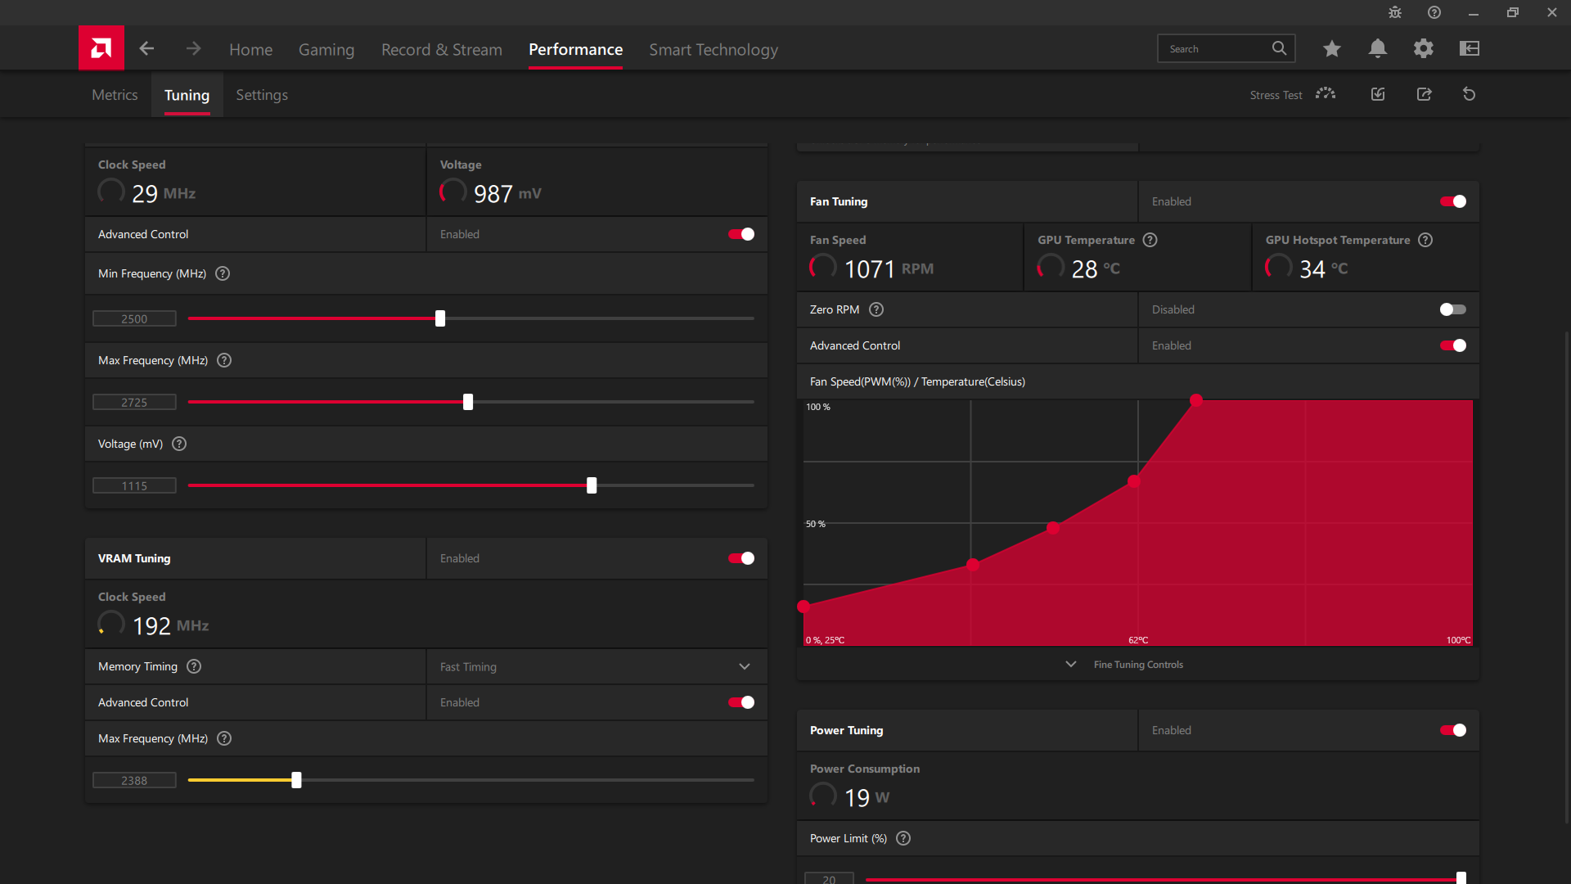1571x884 pixels.
Task: Switch to Settings sub-tab
Action: click(262, 95)
